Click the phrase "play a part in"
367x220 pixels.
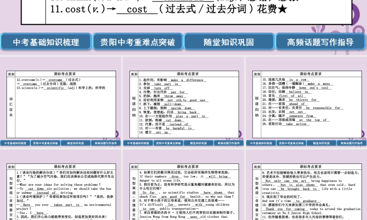coord(190,116)
